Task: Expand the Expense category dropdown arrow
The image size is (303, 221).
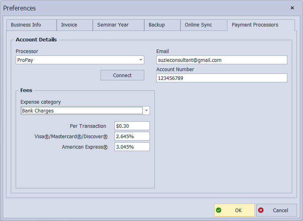Action: (x=146, y=110)
